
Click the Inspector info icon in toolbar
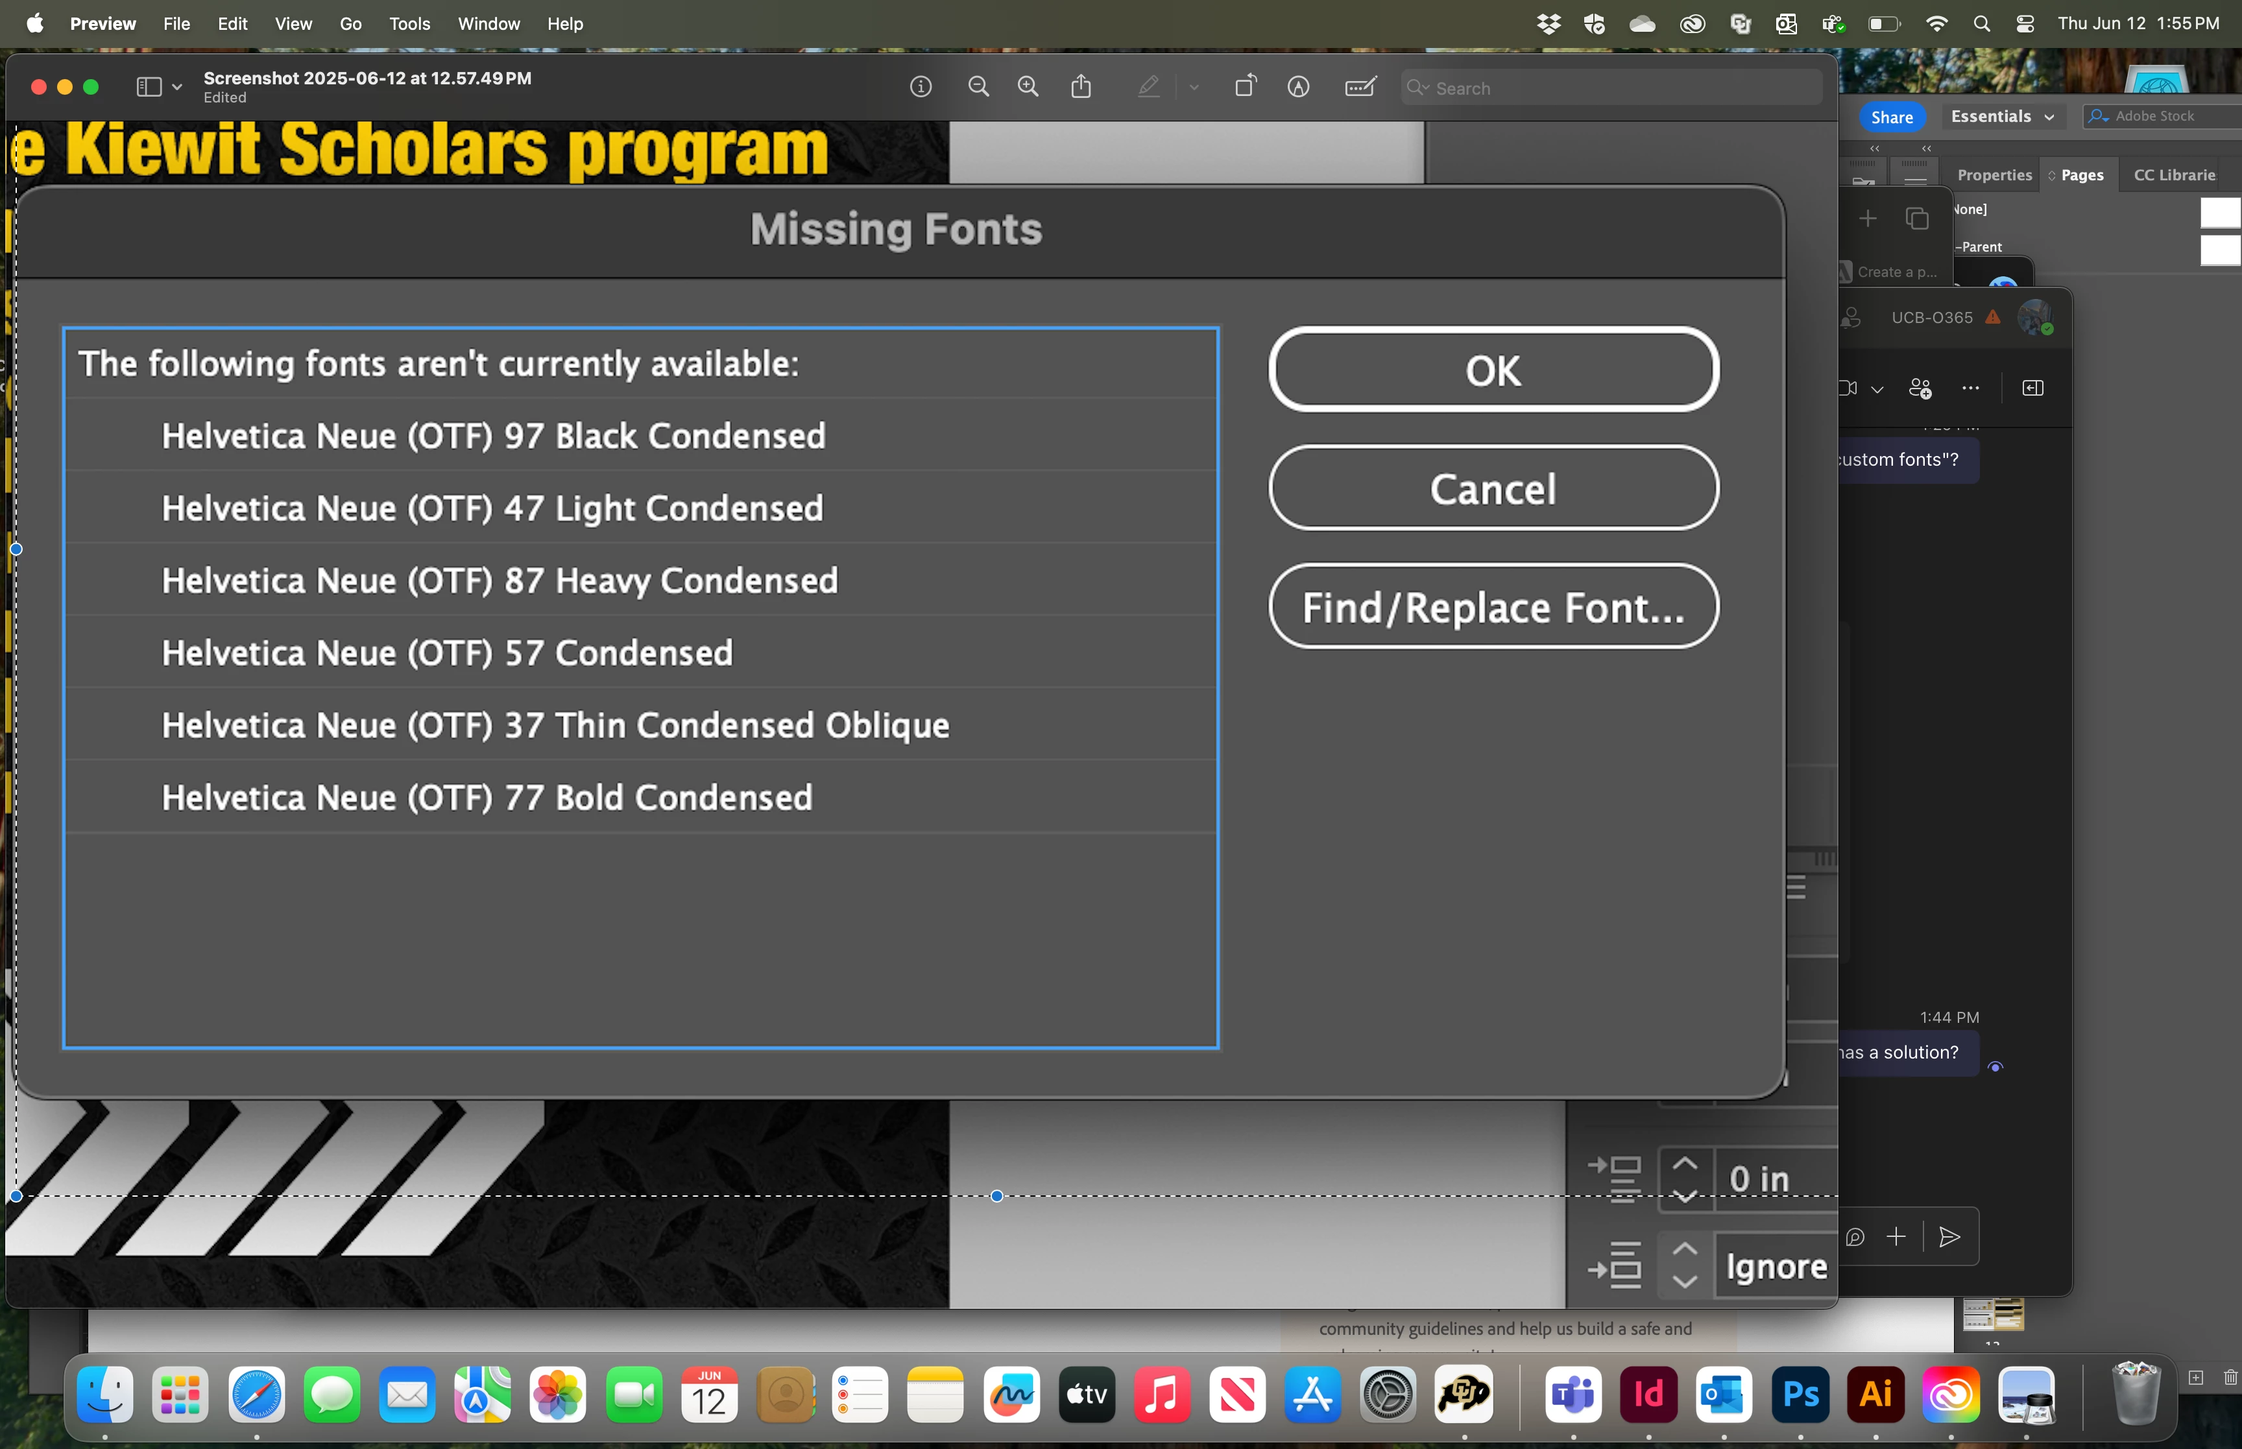pos(920,88)
